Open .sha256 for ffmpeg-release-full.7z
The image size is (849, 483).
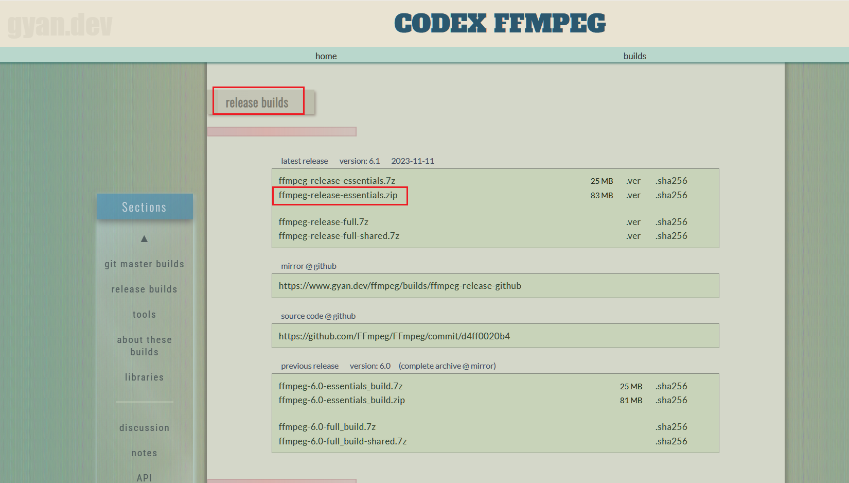tap(671, 222)
